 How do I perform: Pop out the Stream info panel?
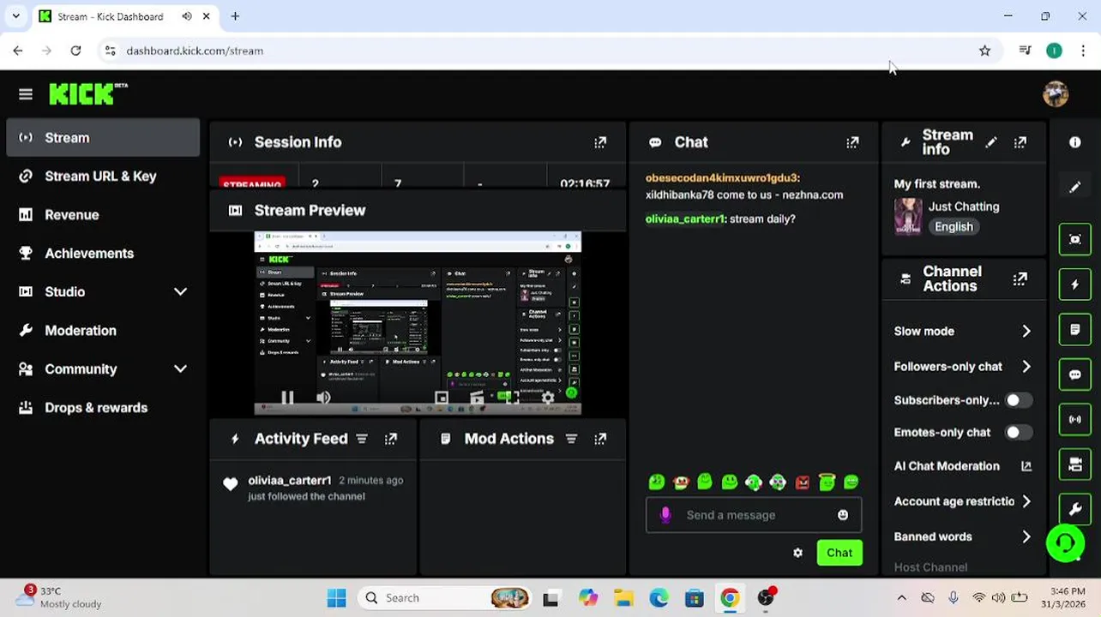tap(1020, 142)
